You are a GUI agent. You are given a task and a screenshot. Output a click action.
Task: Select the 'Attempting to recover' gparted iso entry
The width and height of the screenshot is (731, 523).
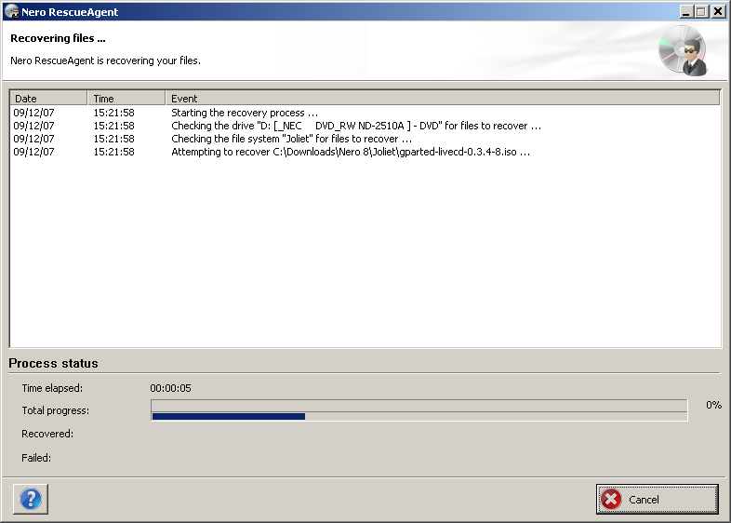tap(365, 152)
